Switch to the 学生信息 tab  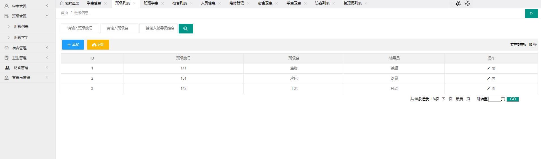coord(94,3)
